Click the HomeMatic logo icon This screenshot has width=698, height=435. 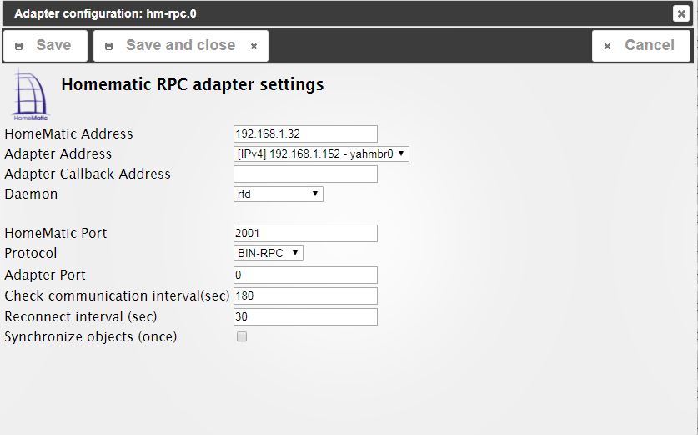(30, 96)
